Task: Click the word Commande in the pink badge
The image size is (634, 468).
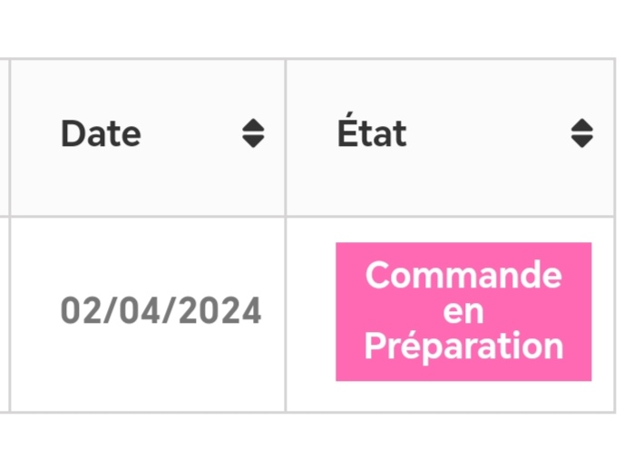Action: click(x=463, y=275)
